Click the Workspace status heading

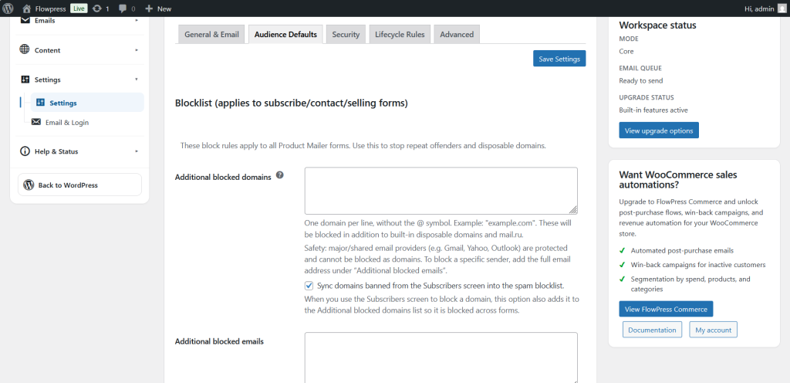pos(657,25)
